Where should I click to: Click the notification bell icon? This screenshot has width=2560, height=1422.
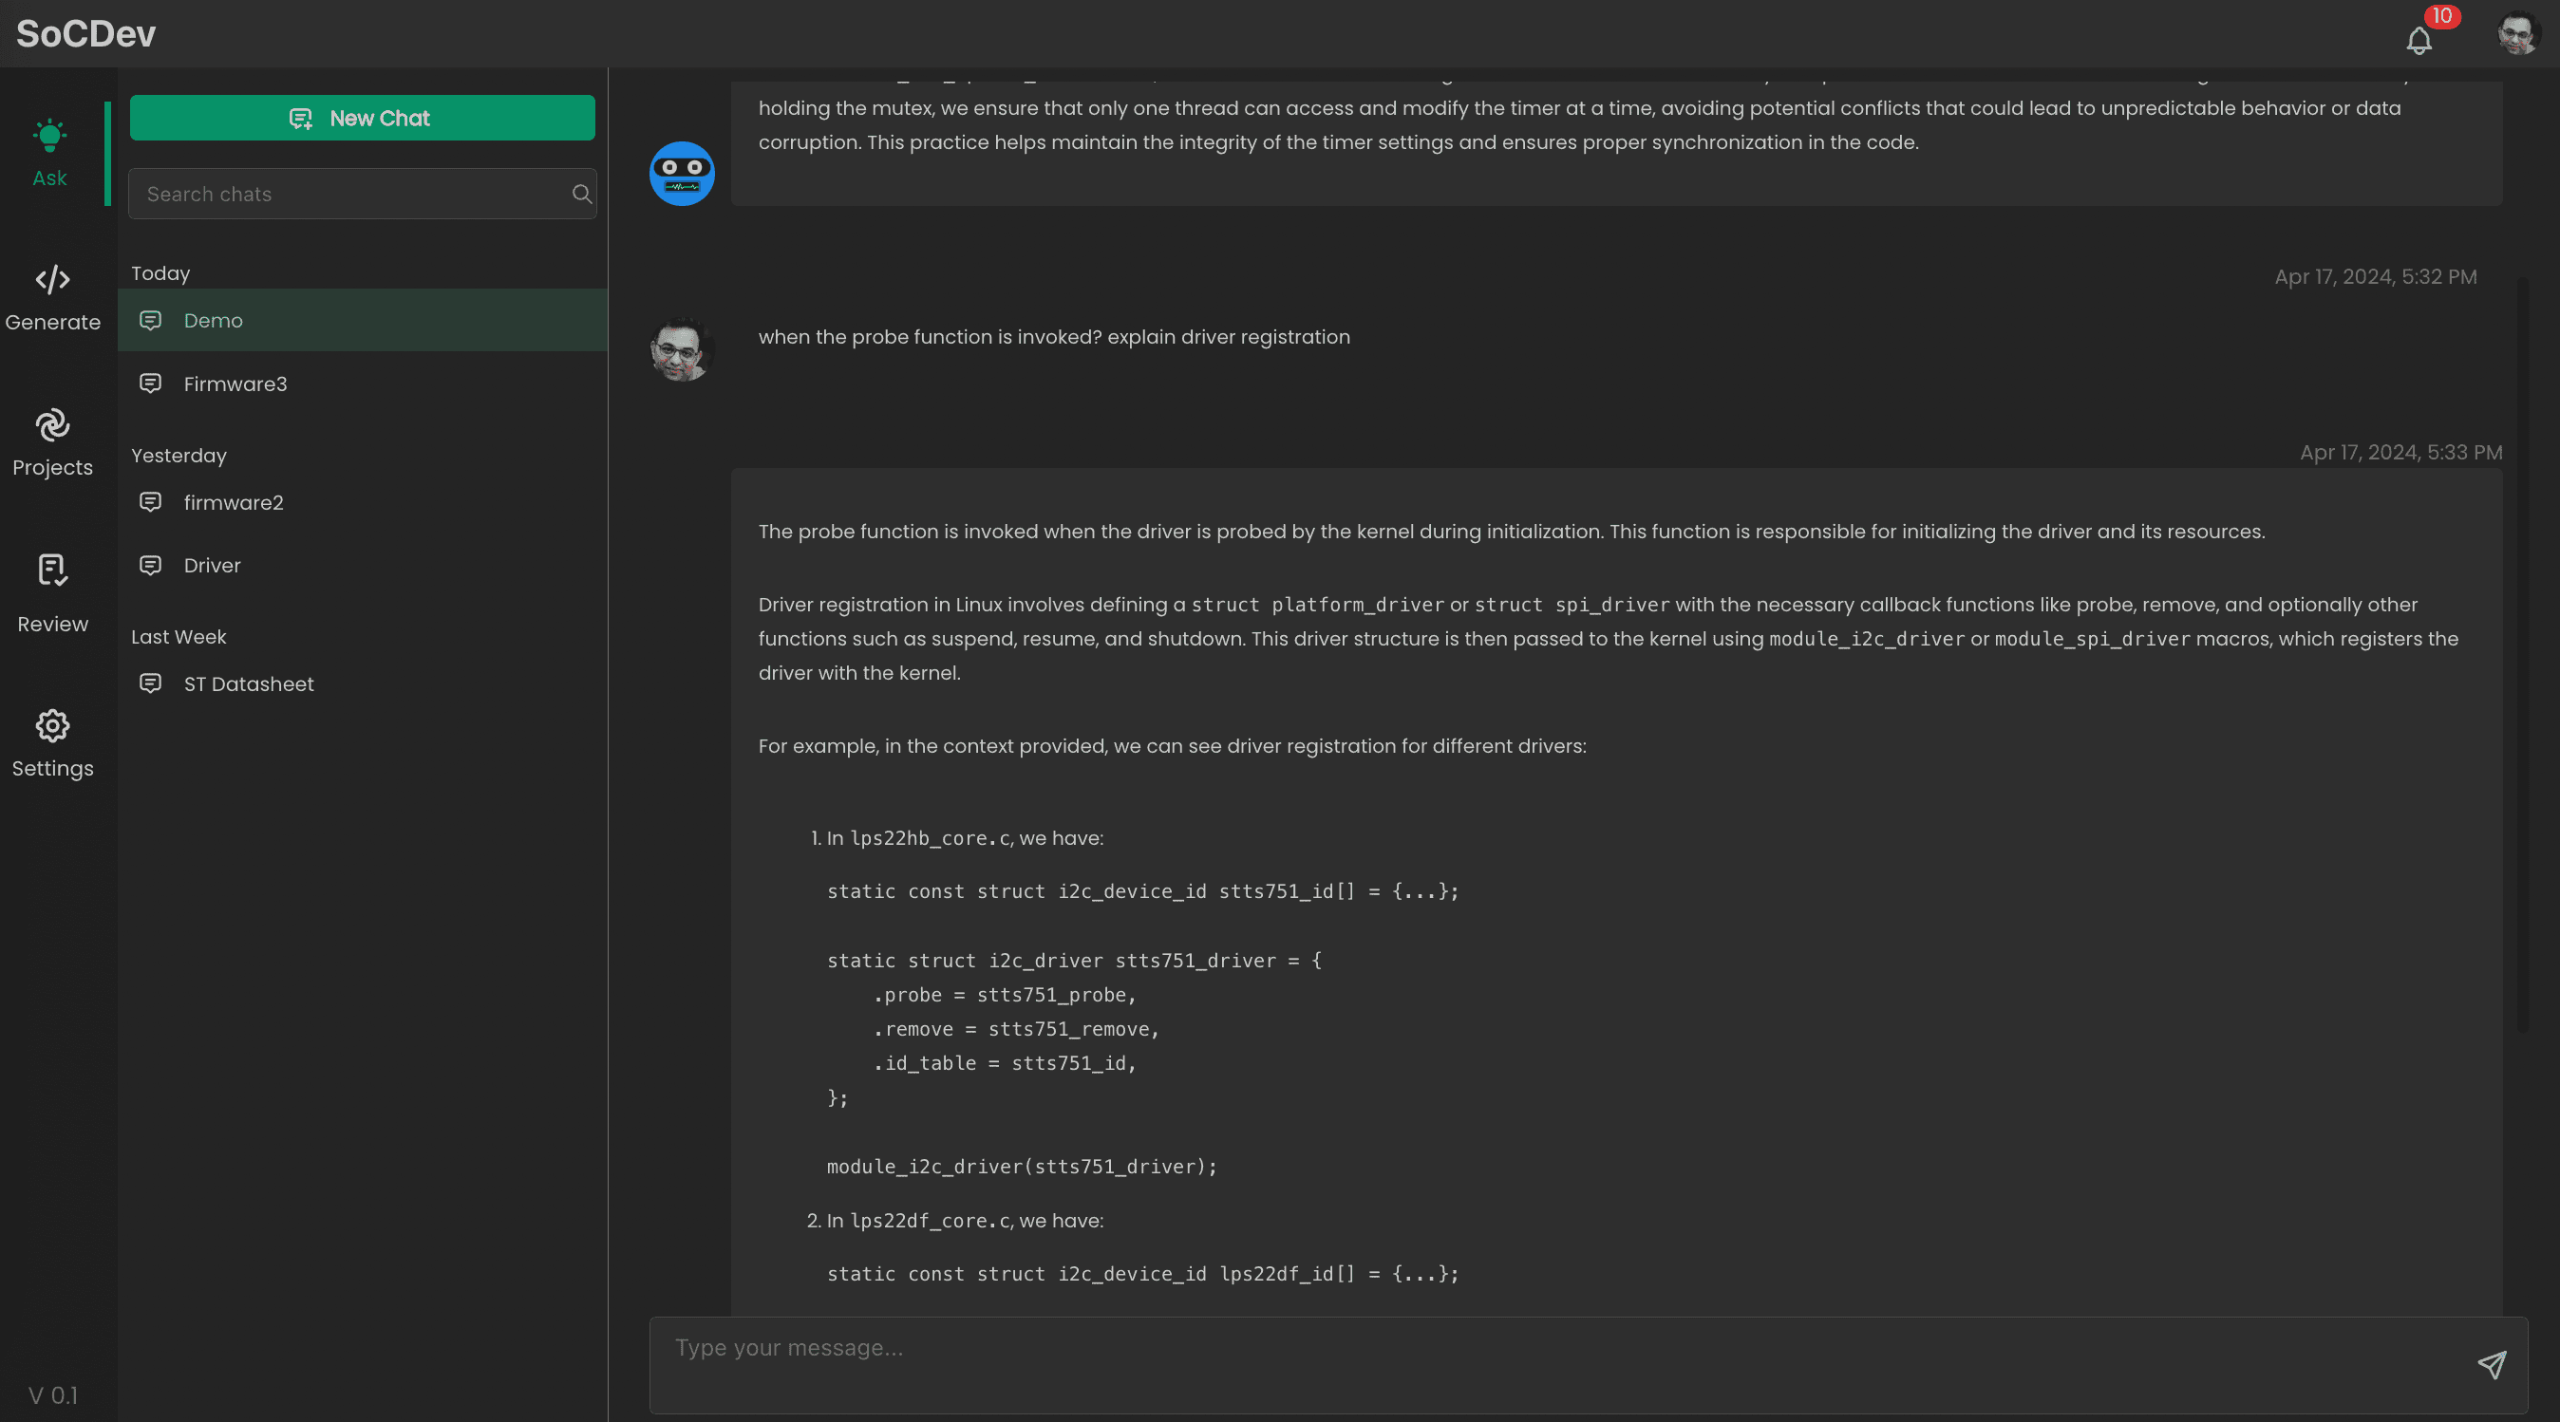coord(2419,35)
